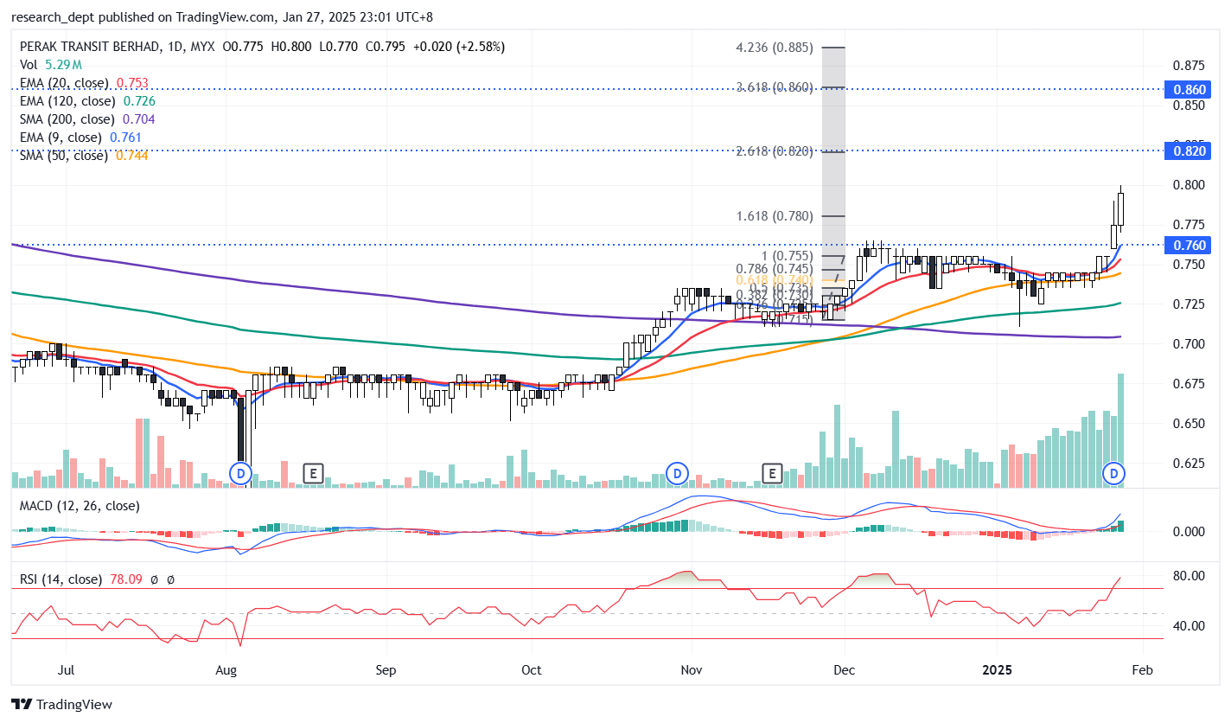The width and height of the screenshot is (1231, 723).
Task: Select the SMA (50, close) legend entry
Action: (x=63, y=156)
